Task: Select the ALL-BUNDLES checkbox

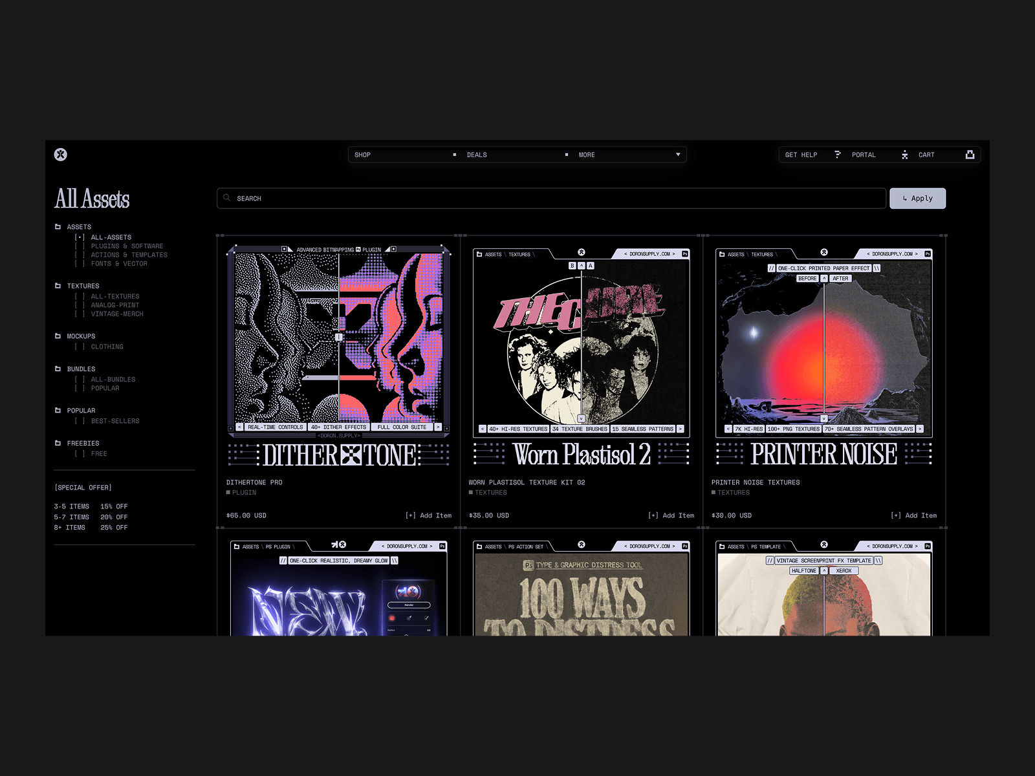Action: pos(80,380)
